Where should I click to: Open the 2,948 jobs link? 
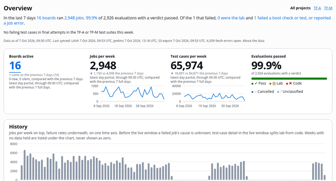click(x=74, y=18)
